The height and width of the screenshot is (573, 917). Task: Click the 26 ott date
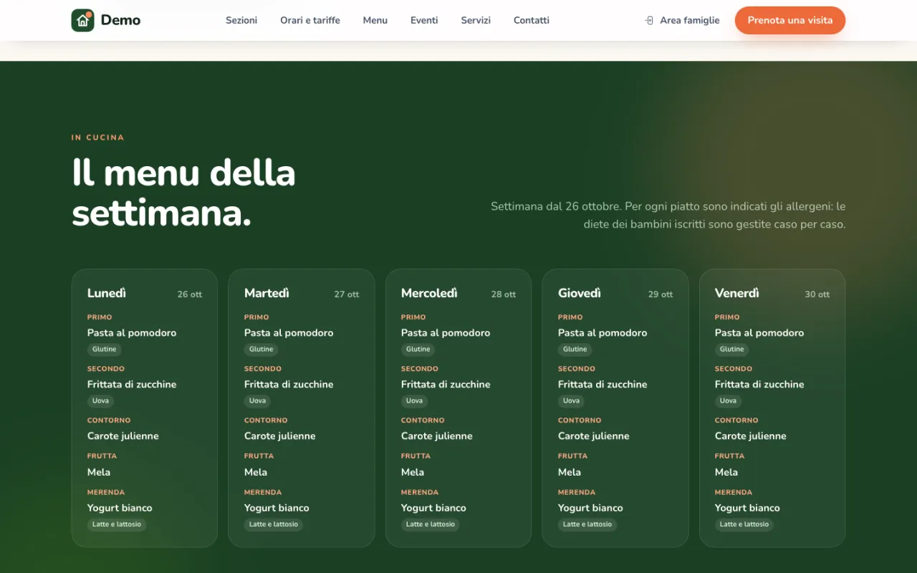pos(190,294)
